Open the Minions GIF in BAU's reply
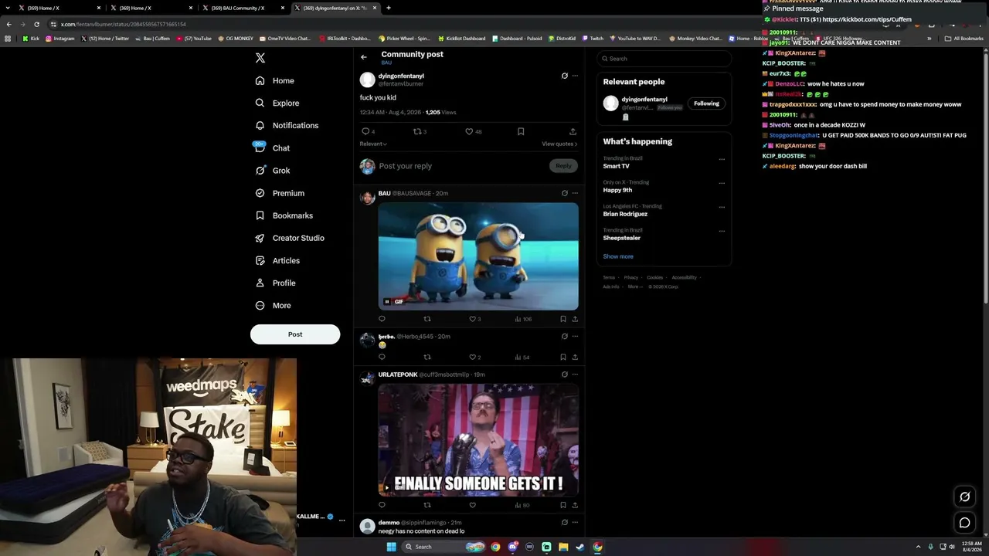The height and width of the screenshot is (556, 989). (478, 256)
